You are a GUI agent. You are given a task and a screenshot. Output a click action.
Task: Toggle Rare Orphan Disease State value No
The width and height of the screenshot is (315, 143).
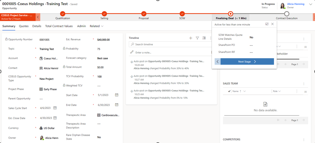99,137
